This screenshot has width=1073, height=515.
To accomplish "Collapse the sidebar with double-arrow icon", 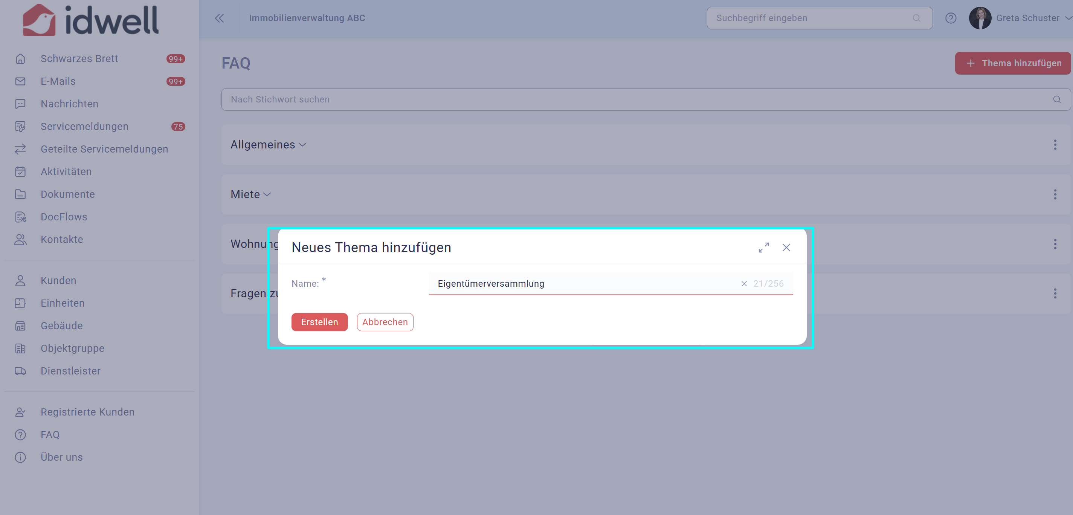I will 219,18.
